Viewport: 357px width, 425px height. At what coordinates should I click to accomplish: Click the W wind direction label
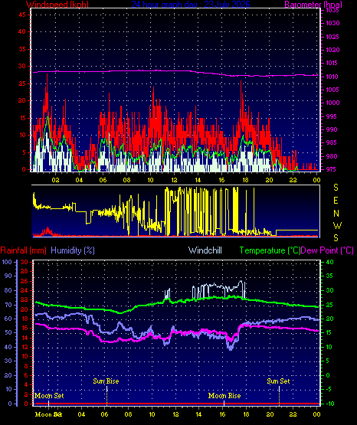pos(337,225)
